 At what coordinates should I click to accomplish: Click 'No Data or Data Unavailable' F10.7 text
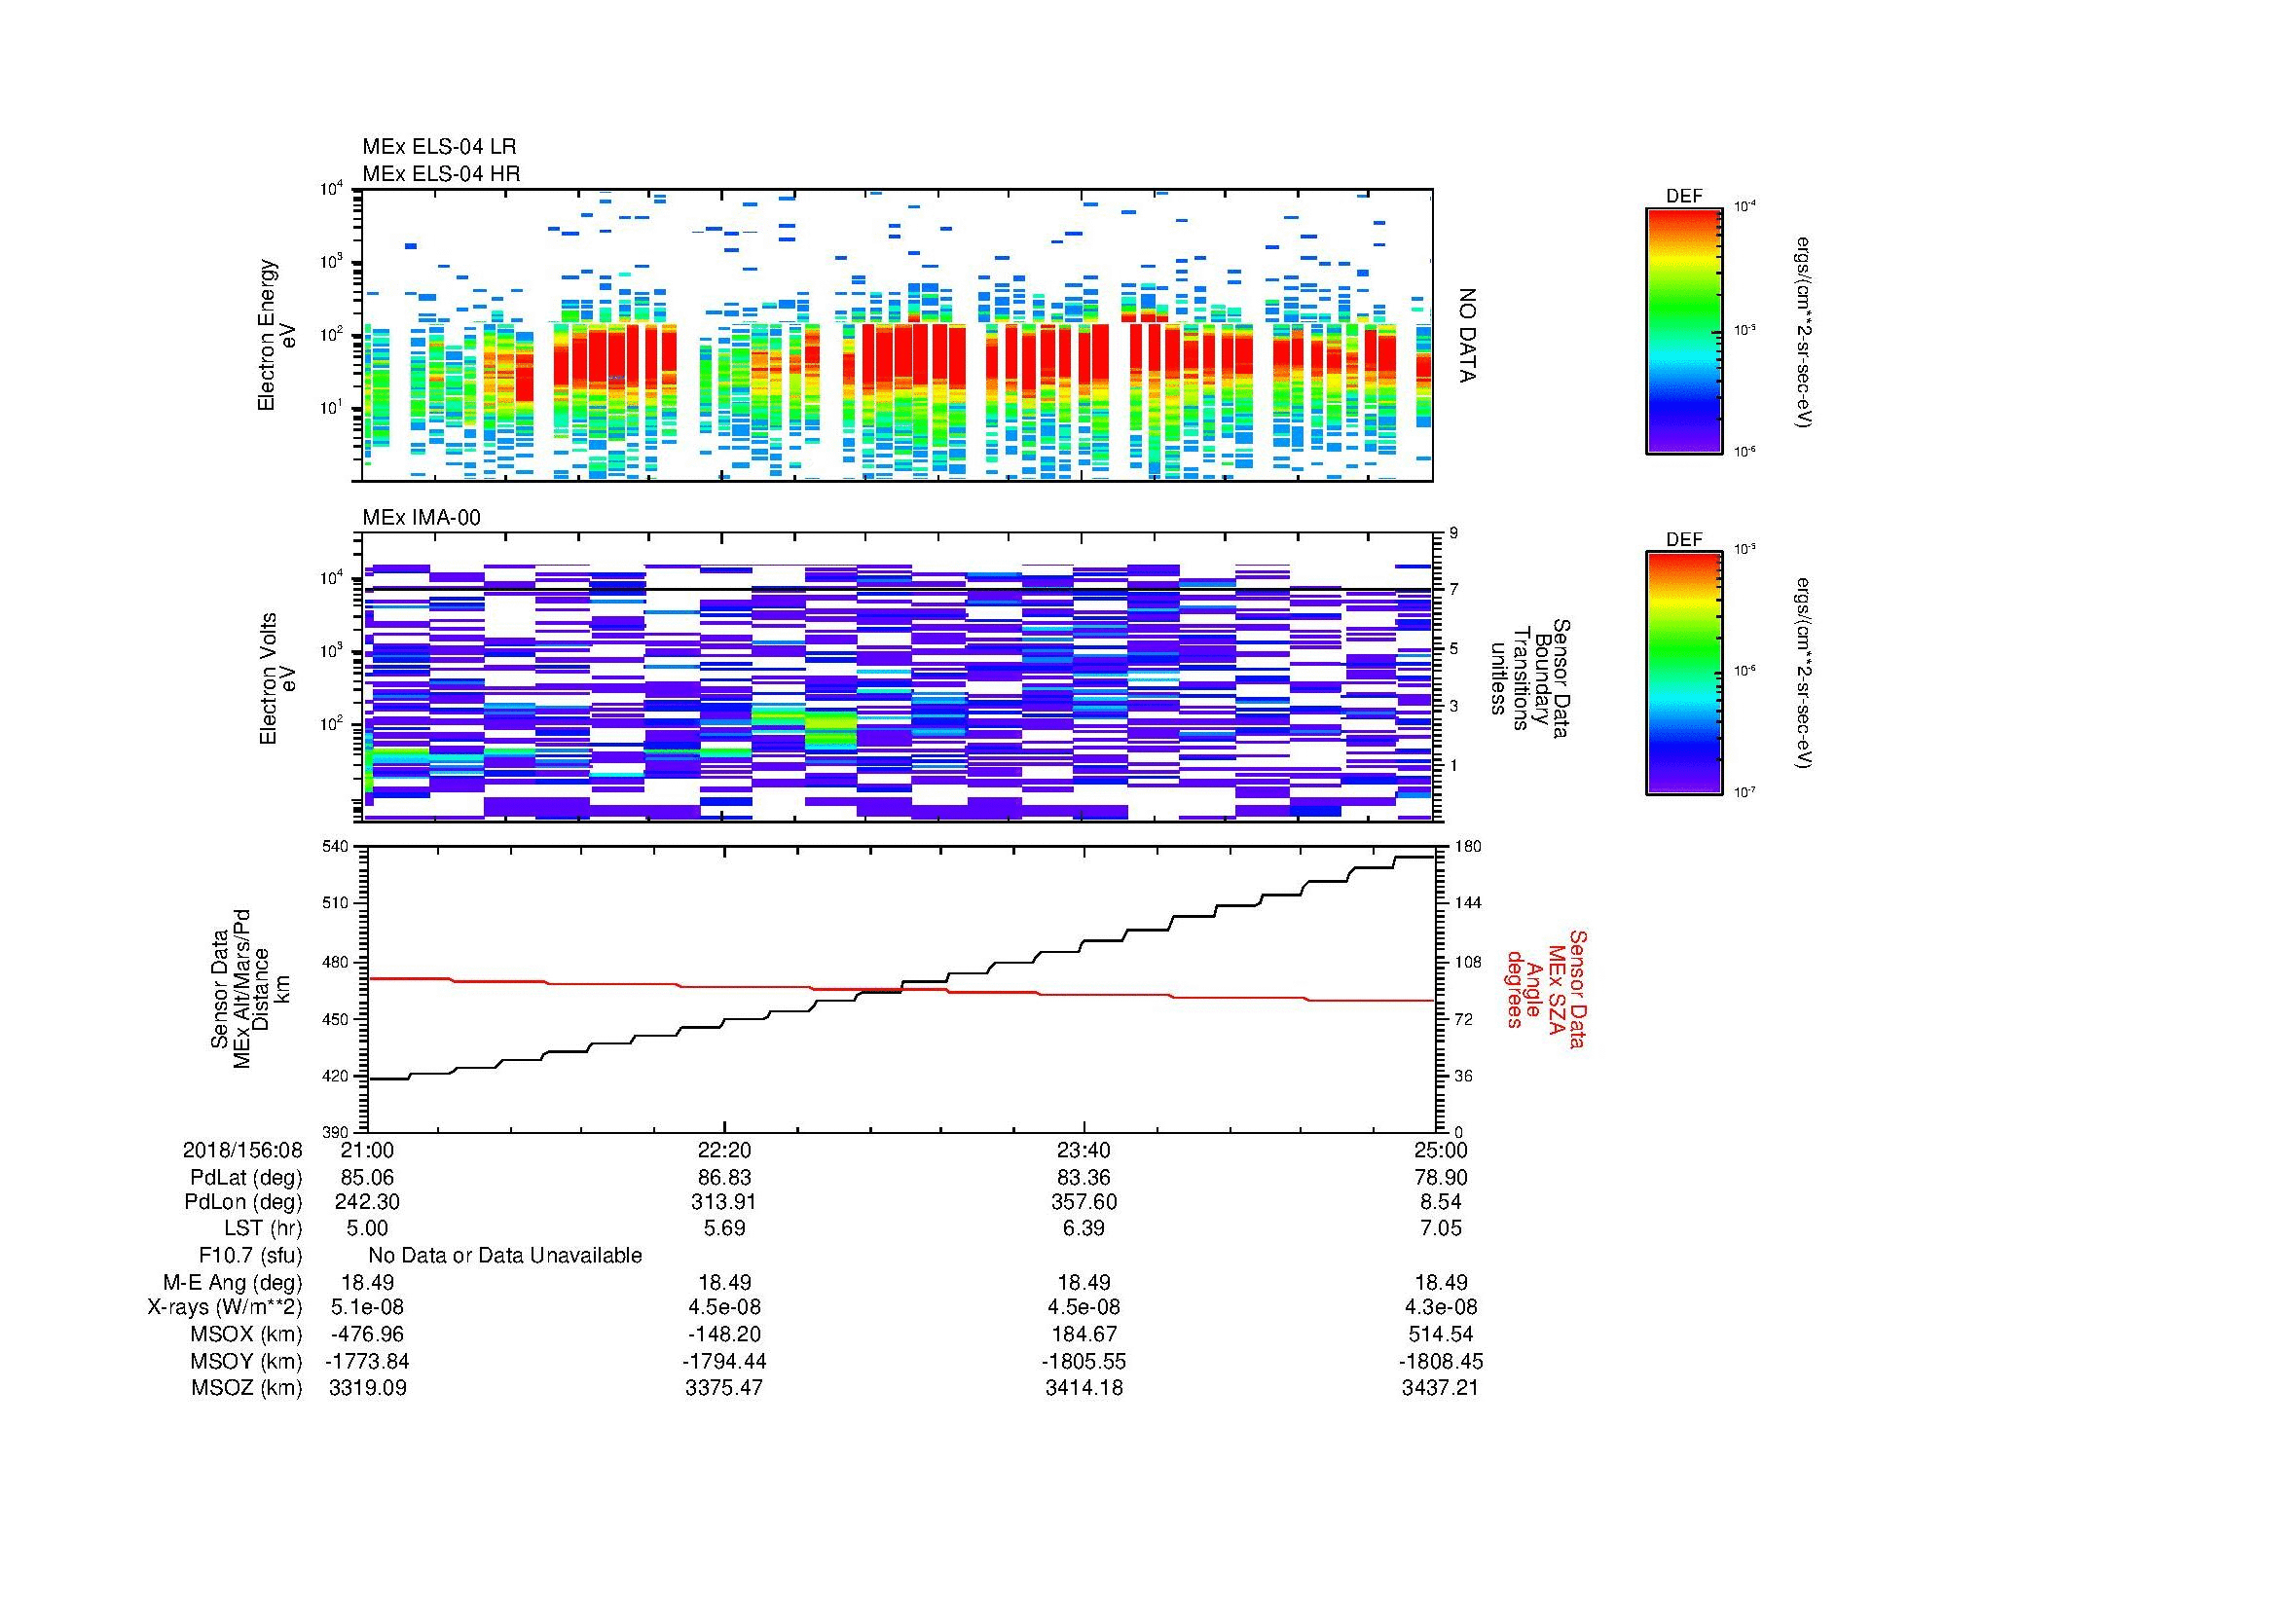[x=505, y=1256]
